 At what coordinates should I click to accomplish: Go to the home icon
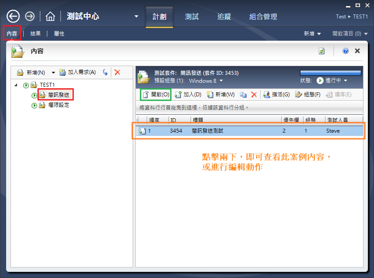[50, 17]
